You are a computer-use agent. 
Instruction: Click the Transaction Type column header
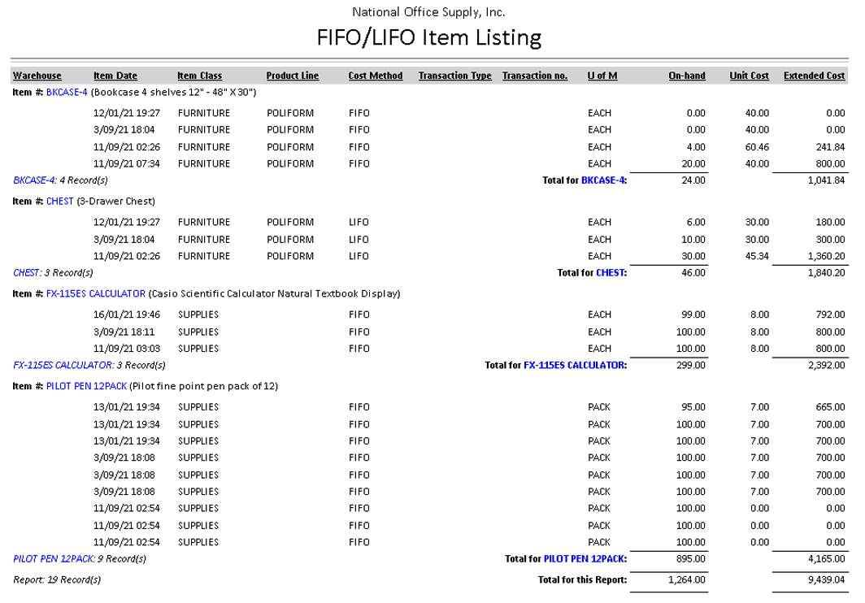[455, 76]
